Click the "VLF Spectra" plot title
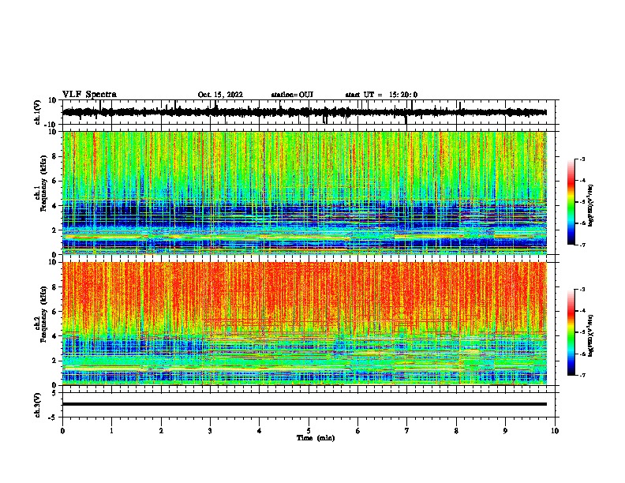 pyautogui.click(x=89, y=95)
